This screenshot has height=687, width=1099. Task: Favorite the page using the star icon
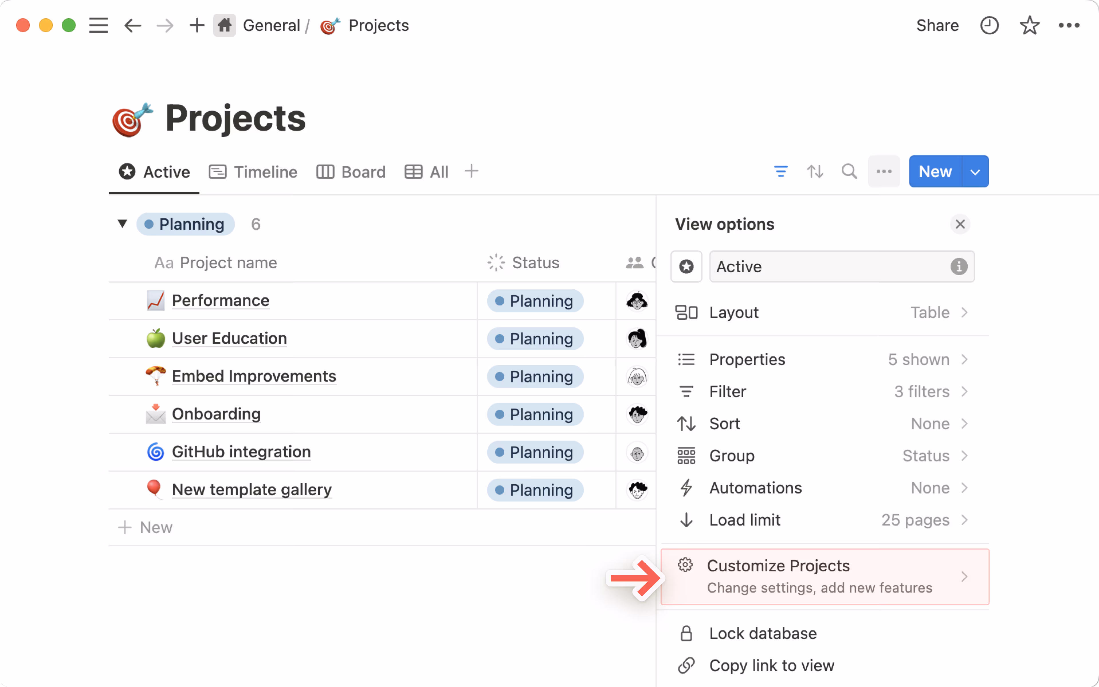[x=1029, y=25]
